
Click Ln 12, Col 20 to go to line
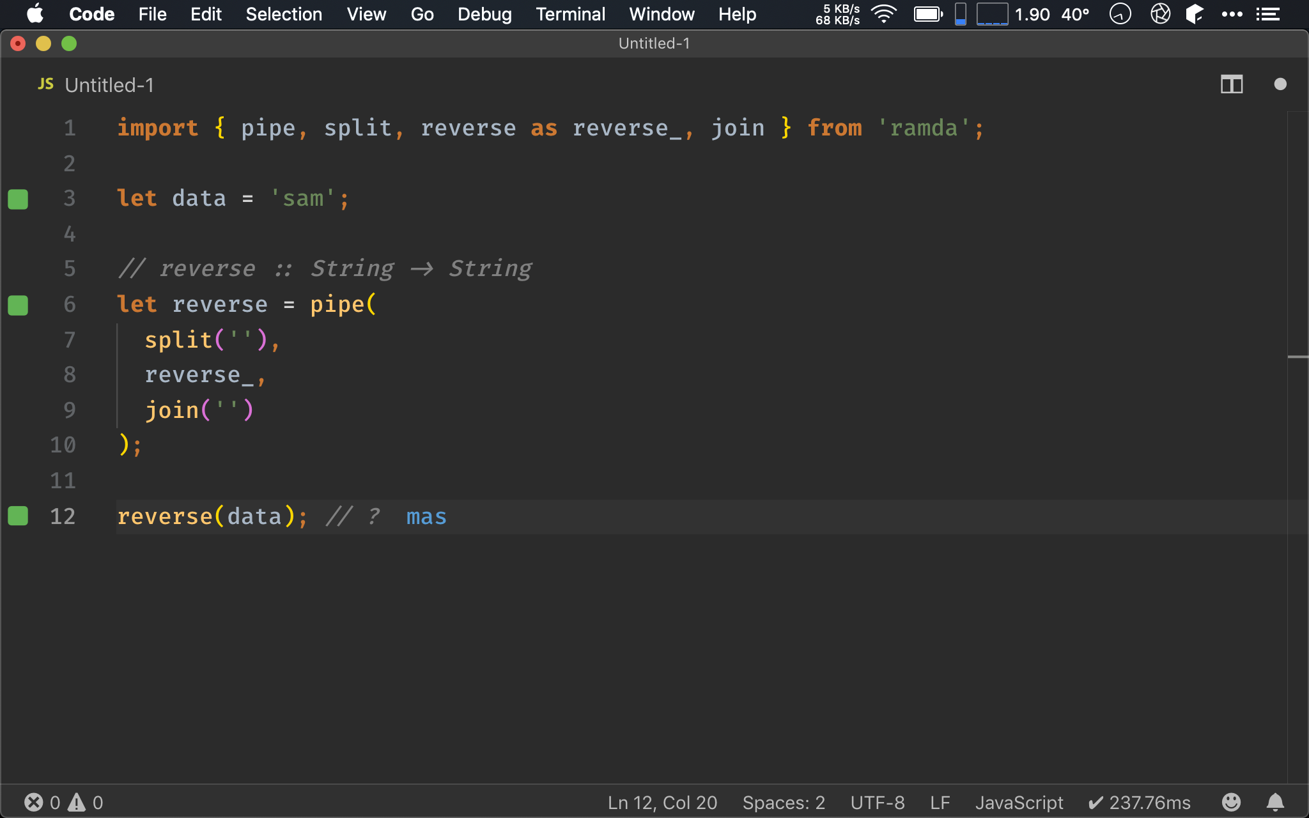[x=662, y=802]
